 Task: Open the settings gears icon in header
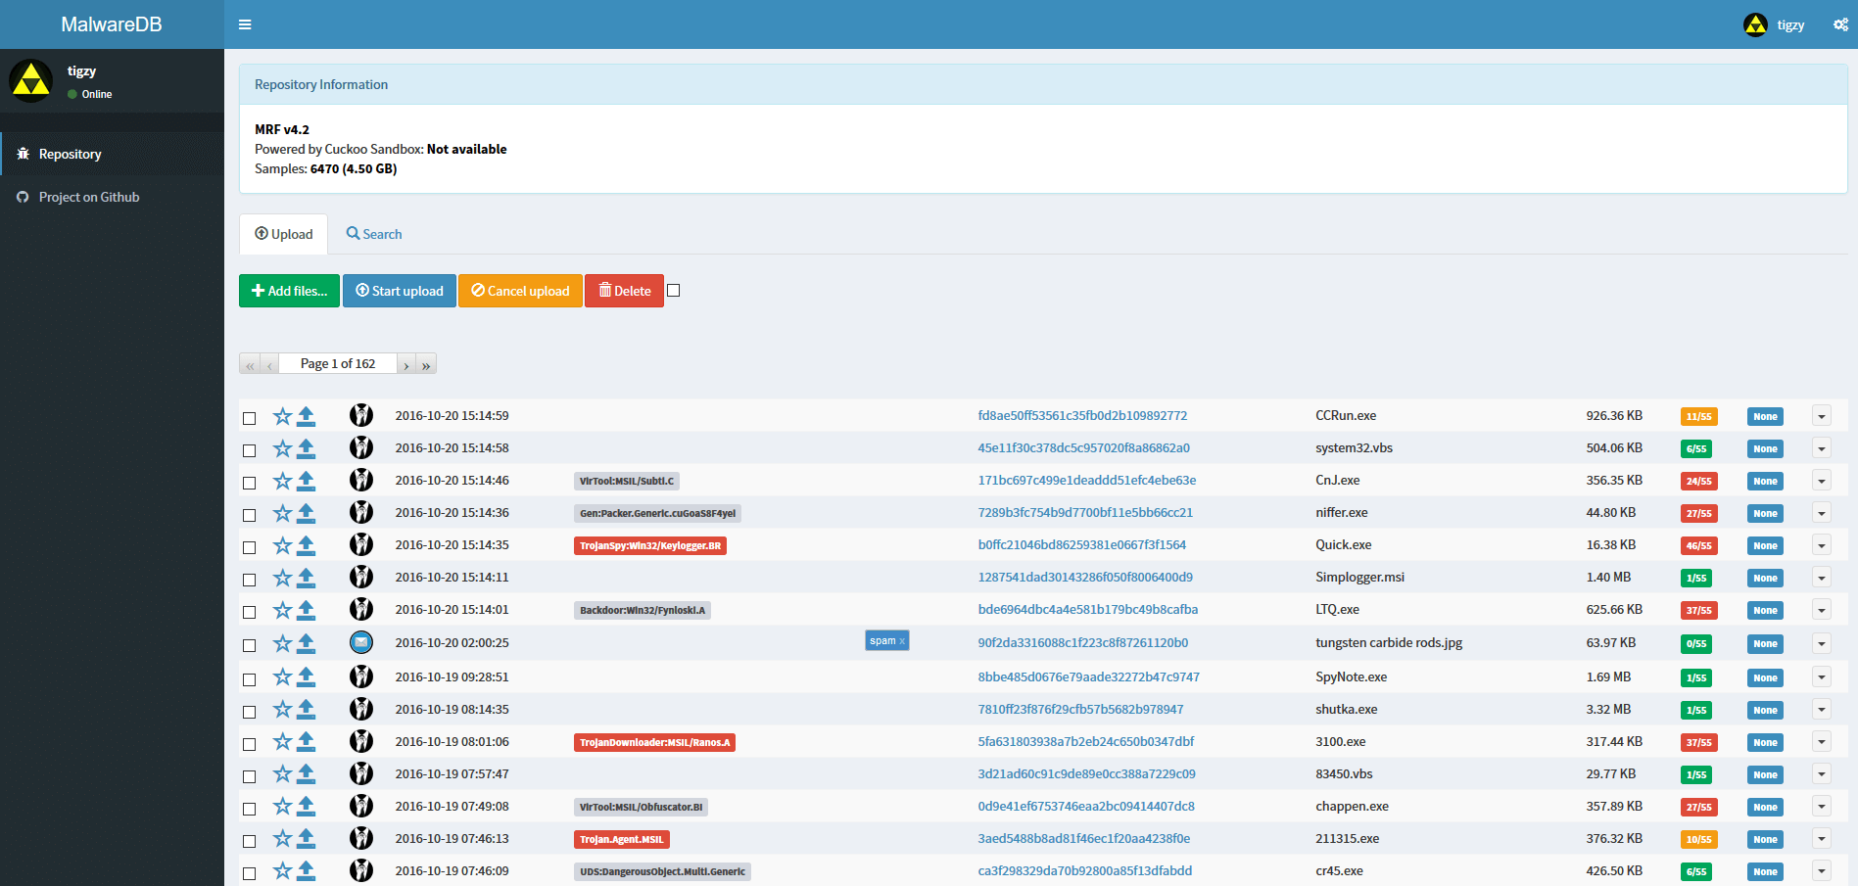click(x=1840, y=24)
